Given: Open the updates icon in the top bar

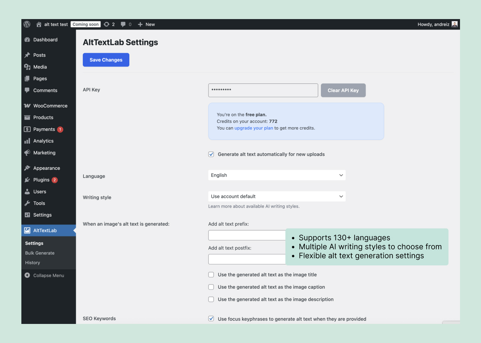Looking at the screenshot, I should pyautogui.click(x=106, y=24).
